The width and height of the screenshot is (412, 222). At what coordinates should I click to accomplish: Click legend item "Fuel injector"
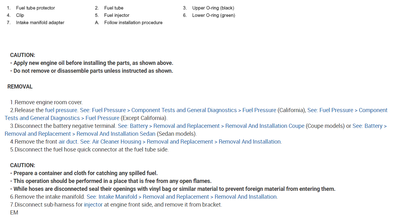[x=117, y=15]
